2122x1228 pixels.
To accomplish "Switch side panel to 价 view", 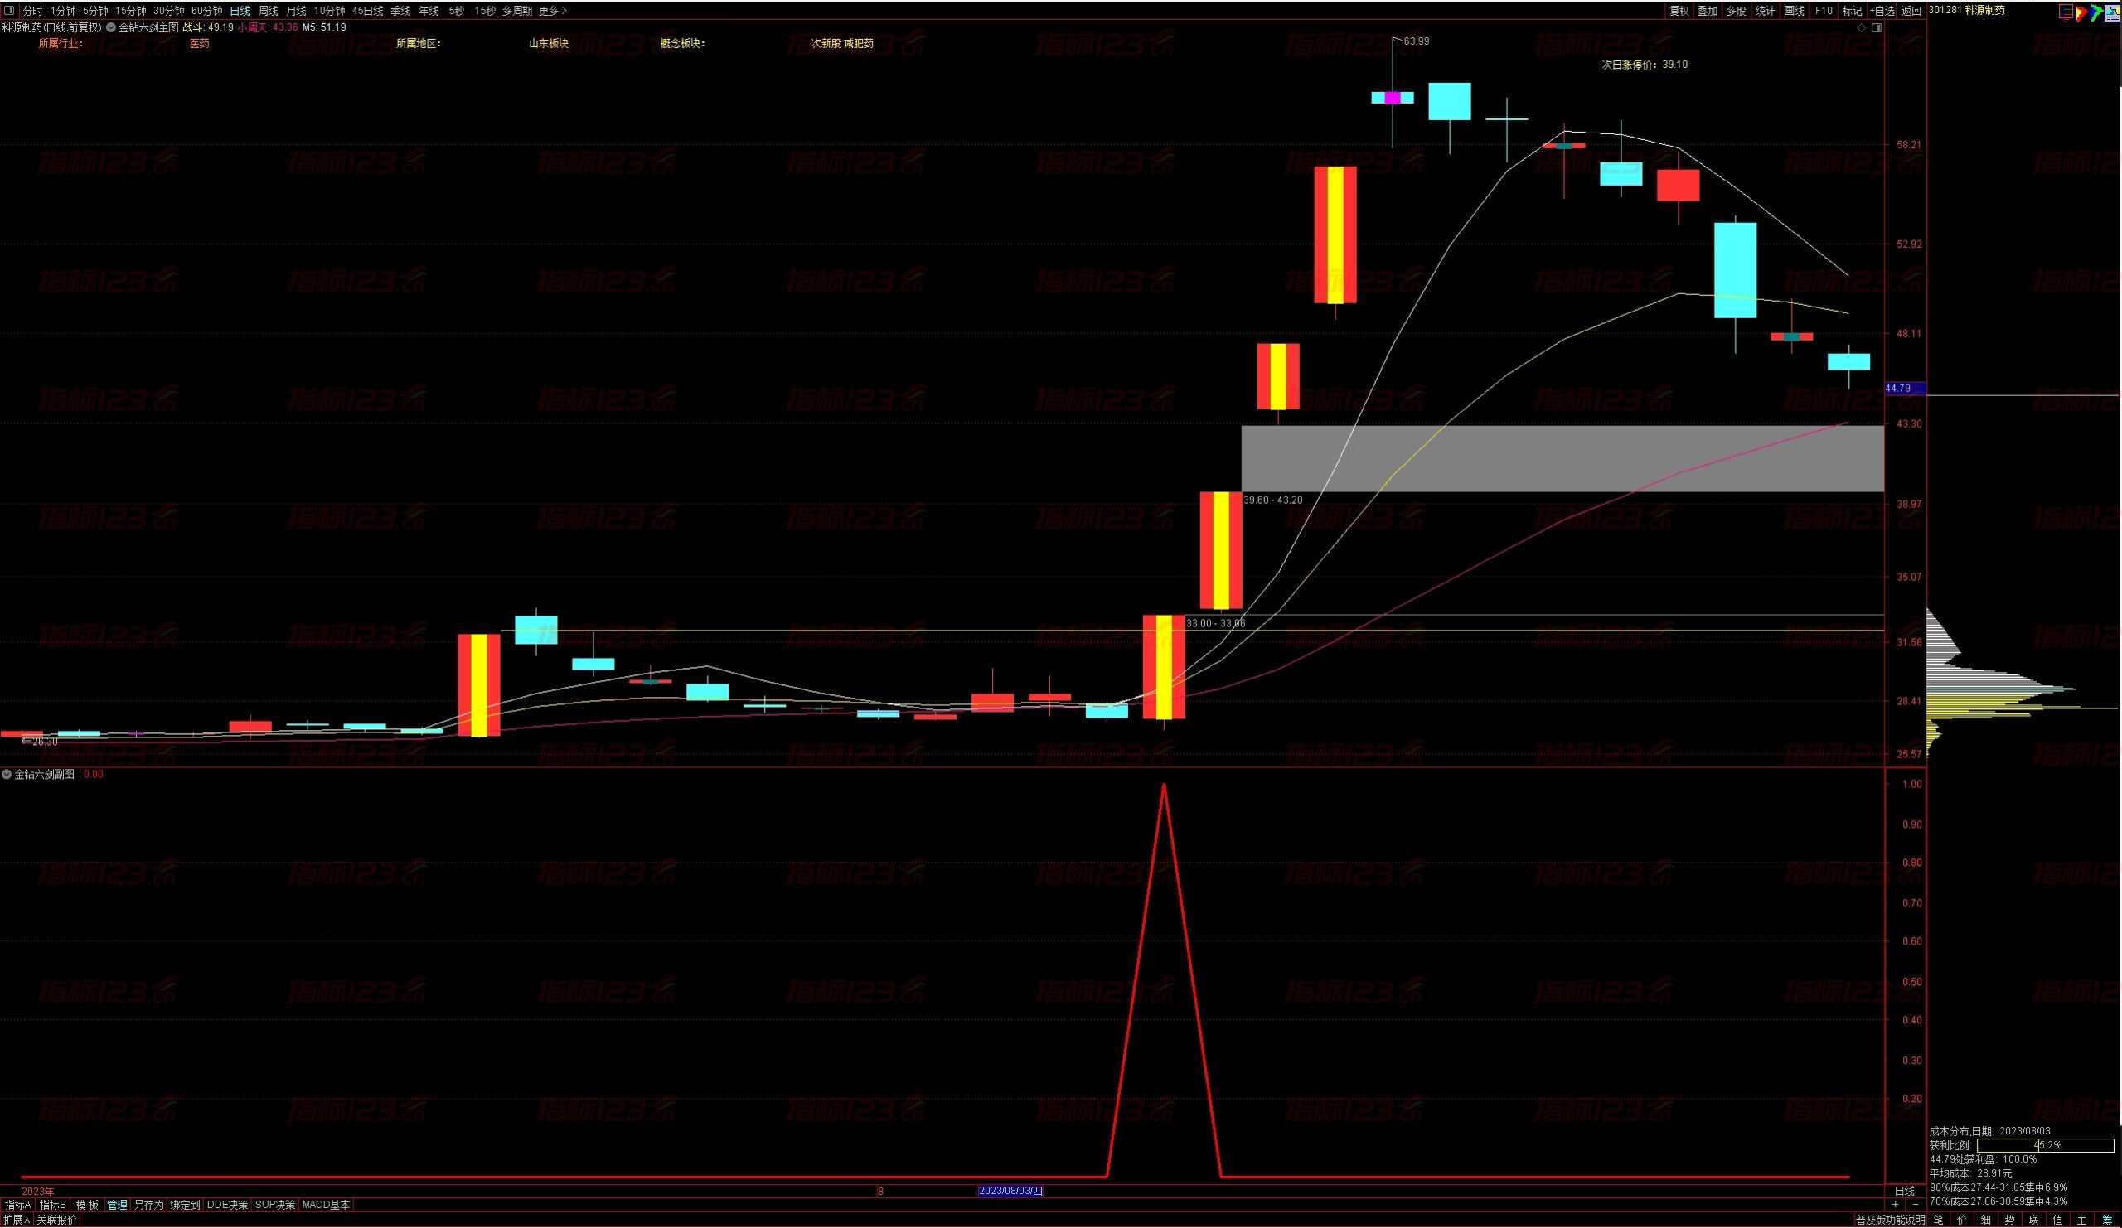I will click(1962, 1220).
